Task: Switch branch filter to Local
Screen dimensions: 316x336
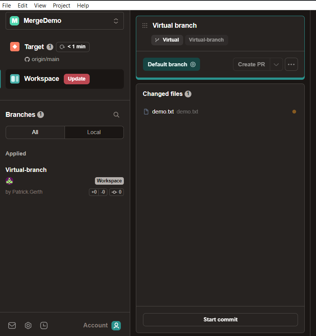Action: click(94, 132)
